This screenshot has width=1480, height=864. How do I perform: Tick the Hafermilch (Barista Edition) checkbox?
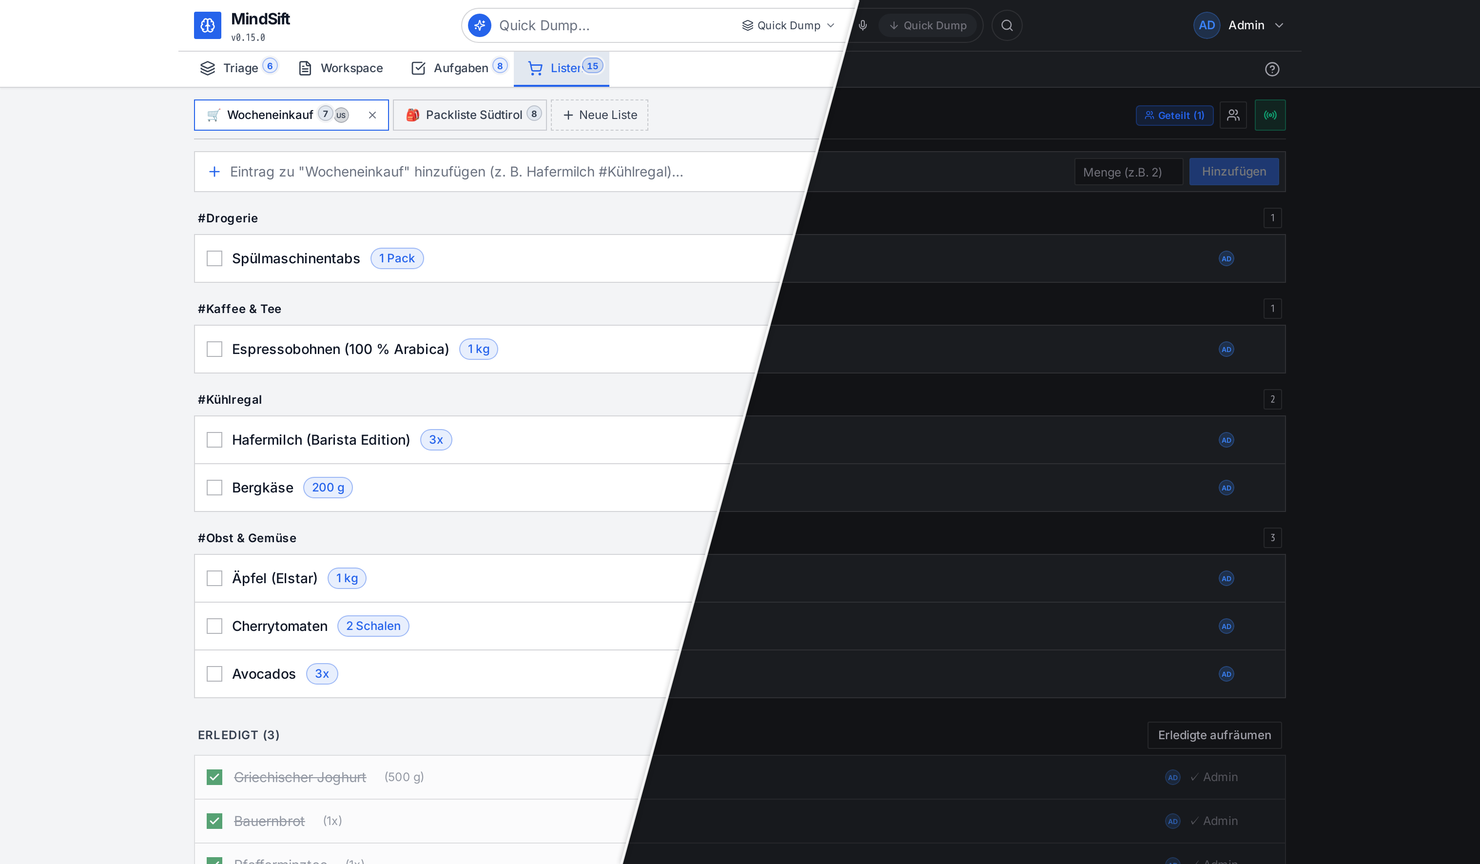tap(214, 440)
